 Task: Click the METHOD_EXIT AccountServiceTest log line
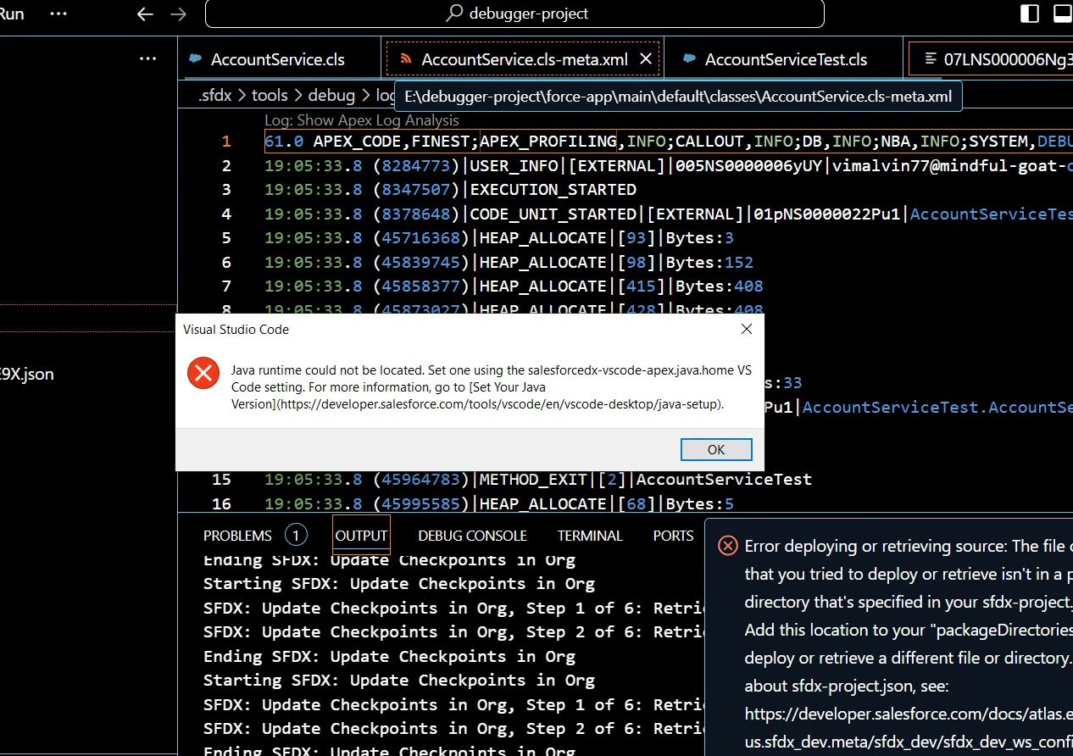pos(538,480)
